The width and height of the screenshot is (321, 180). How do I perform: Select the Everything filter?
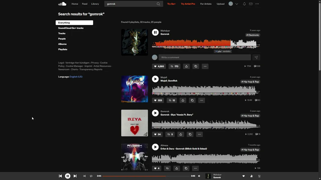point(74,23)
